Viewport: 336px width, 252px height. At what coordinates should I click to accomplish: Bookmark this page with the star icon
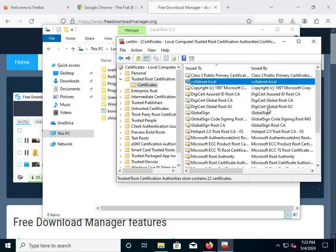(249, 21)
